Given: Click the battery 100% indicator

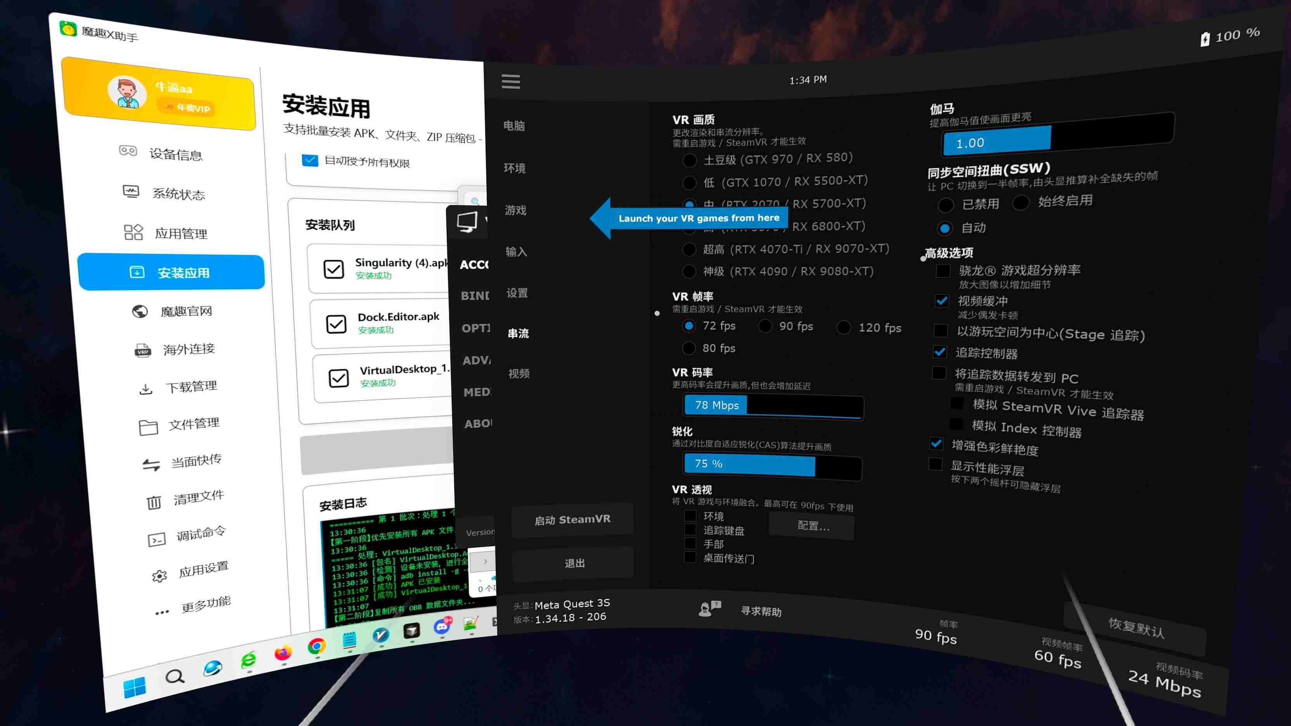Looking at the screenshot, I should 1230,36.
